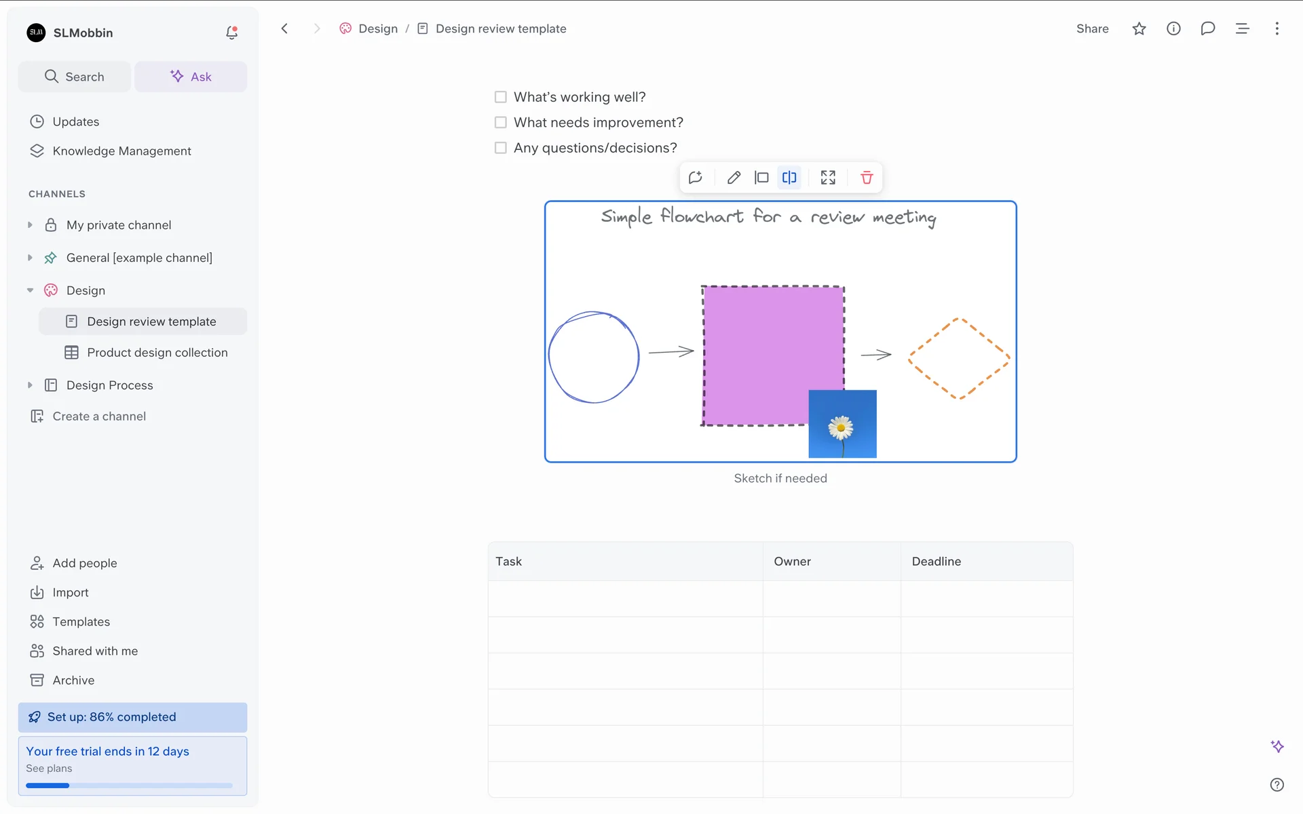Viewport: 1303px width, 814px height.
Task: Star this document as favorite
Action: point(1139,28)
